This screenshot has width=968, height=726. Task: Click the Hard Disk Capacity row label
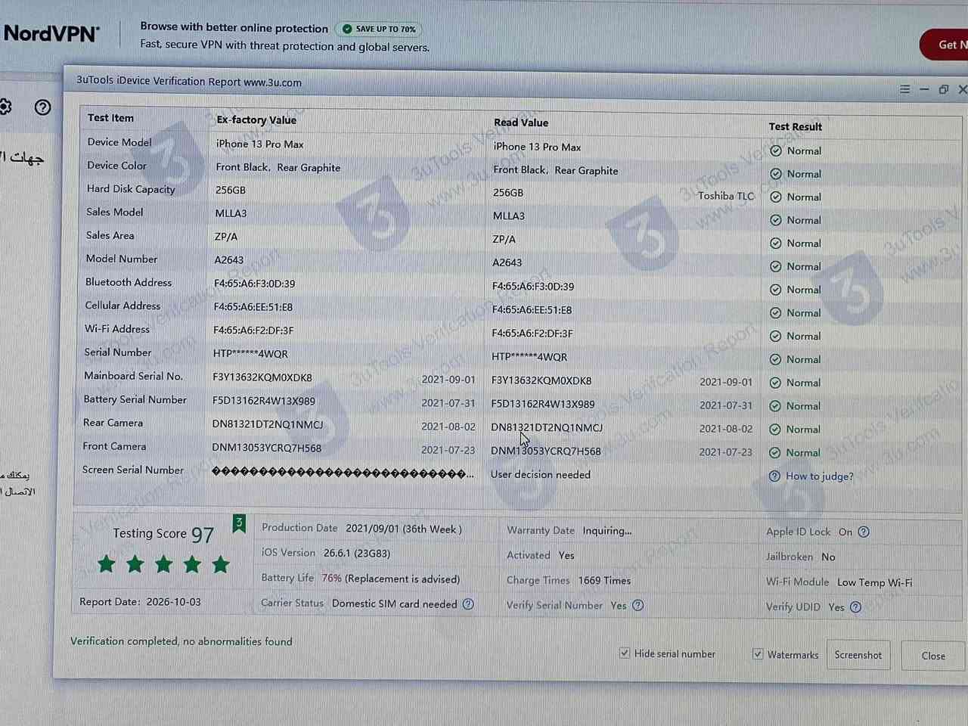[x=131, y=189]
